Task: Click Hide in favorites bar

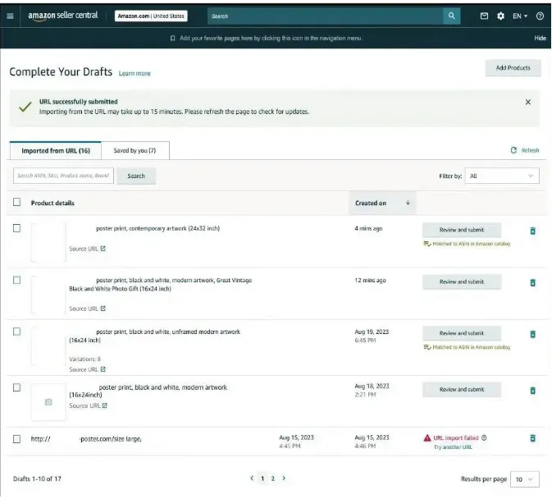Action: (x=540, y=38)
